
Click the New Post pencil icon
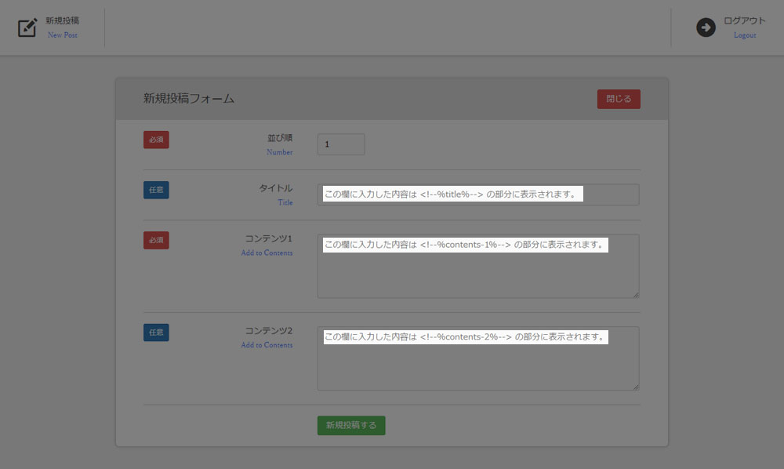[27, 27]
